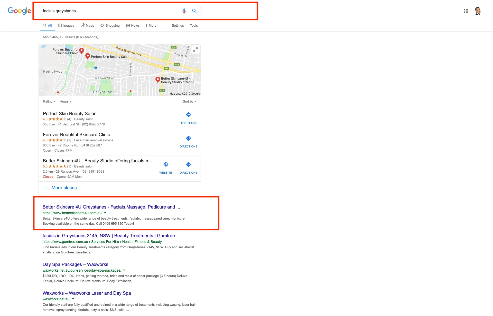Screen dimensions: 493x316
Task: Click the gumtree.com.au breadcrumb URL
Action: (102, 242)
